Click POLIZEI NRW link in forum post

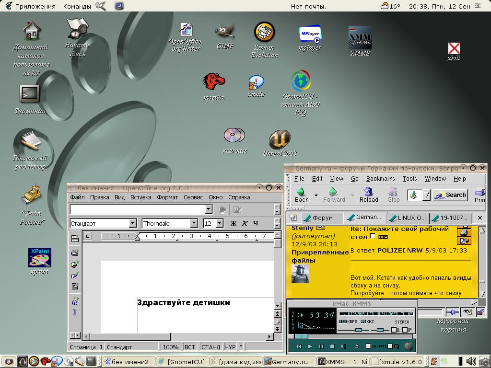pos(400,250)
